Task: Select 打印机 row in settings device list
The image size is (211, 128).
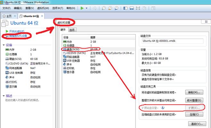Action: pyautogui.click(x=99, y=68)
